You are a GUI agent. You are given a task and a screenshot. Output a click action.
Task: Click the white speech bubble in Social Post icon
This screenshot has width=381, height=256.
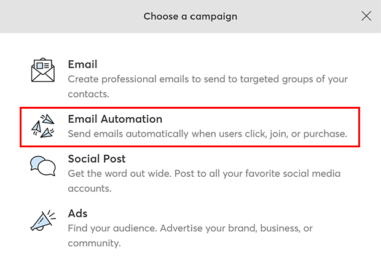pos(47,168)
